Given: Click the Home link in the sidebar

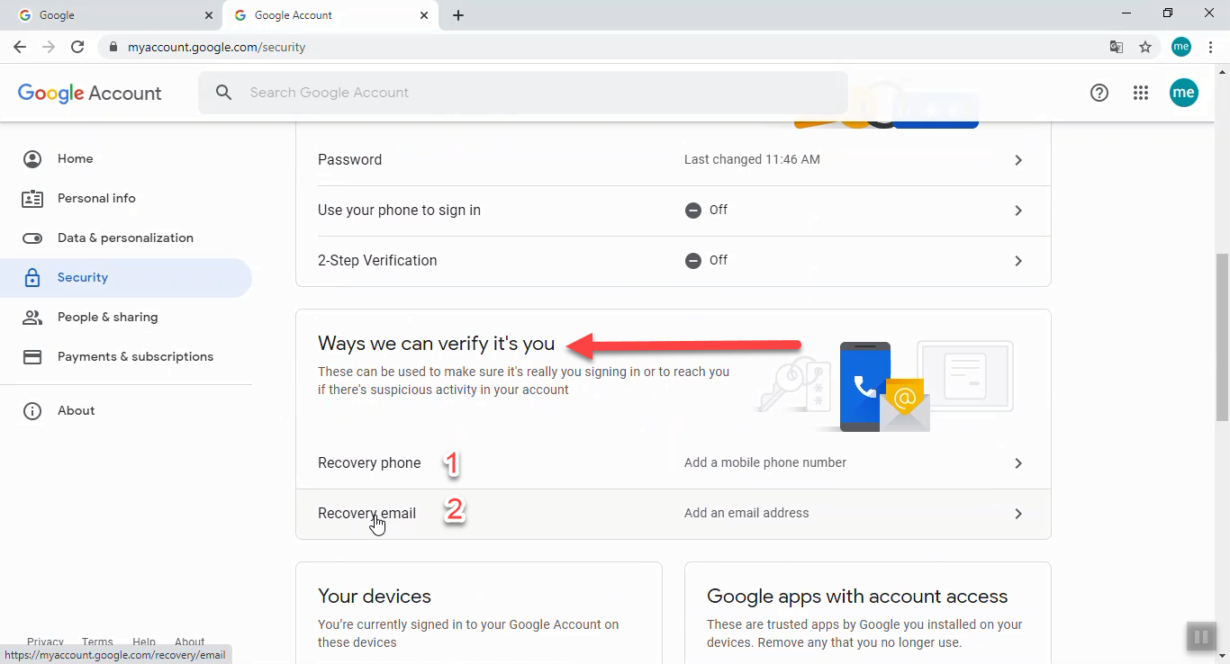Looking at the screenshot, I should pyautogui.click(x=75, y=158).
